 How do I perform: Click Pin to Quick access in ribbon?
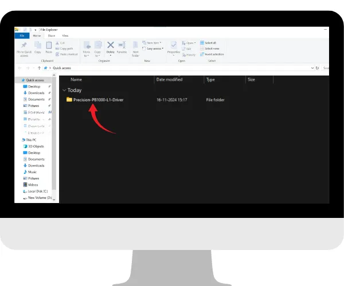[x=24, y=49]
